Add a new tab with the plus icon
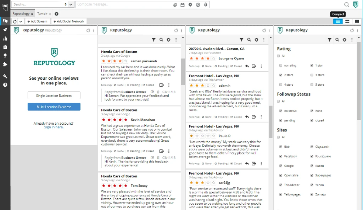This screenshot has width=363, height=210. pyautogui.click(x=56, y=14)
